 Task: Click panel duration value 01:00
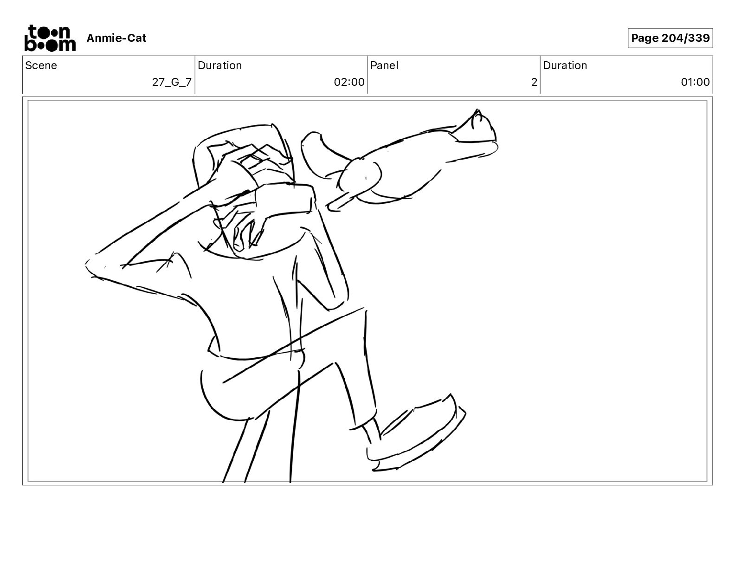[x=695, y=82]
